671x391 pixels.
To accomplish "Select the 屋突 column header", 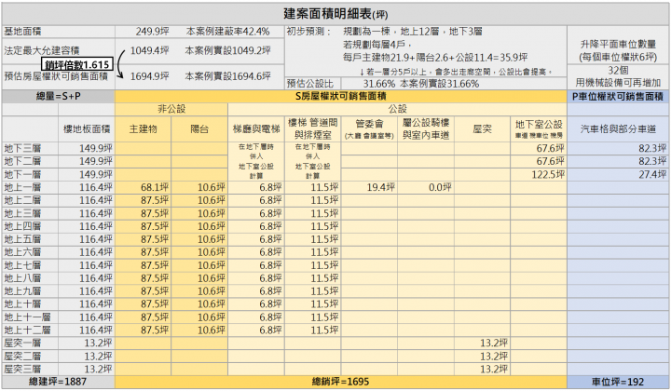I will click(x=482, y=129).
